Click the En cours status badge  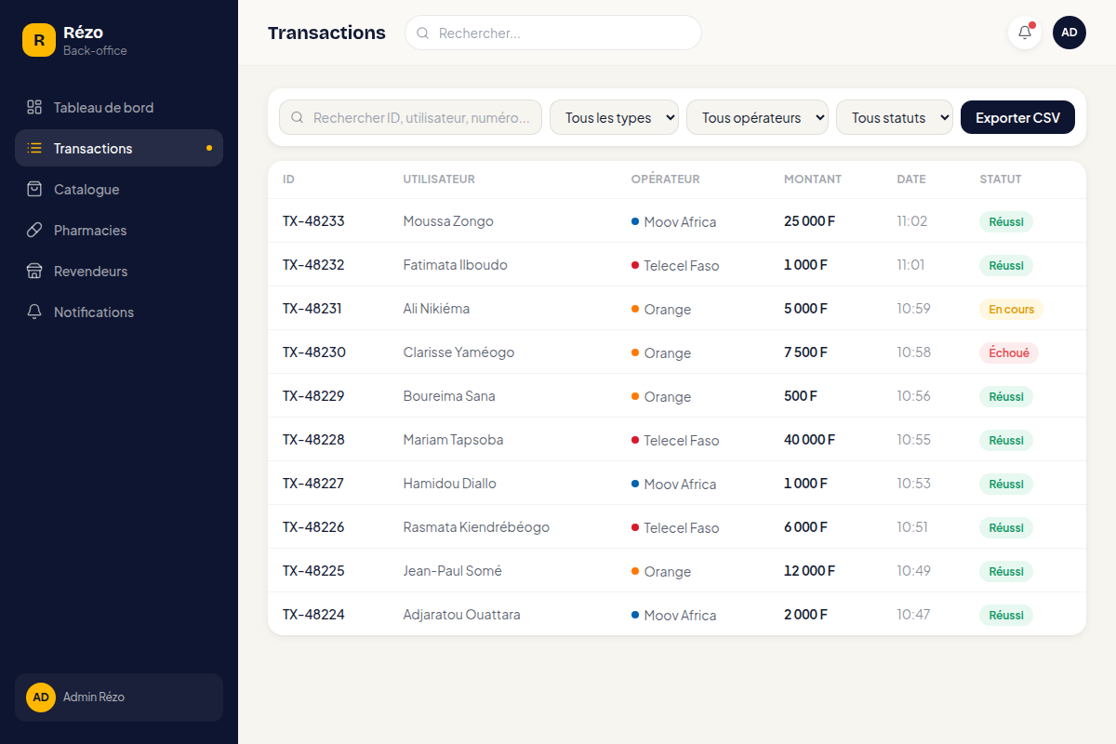[1011, 309]
